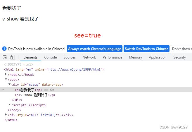Click the page paragraph 看到我了
This screenshot has width=192, height=132.
12,8
